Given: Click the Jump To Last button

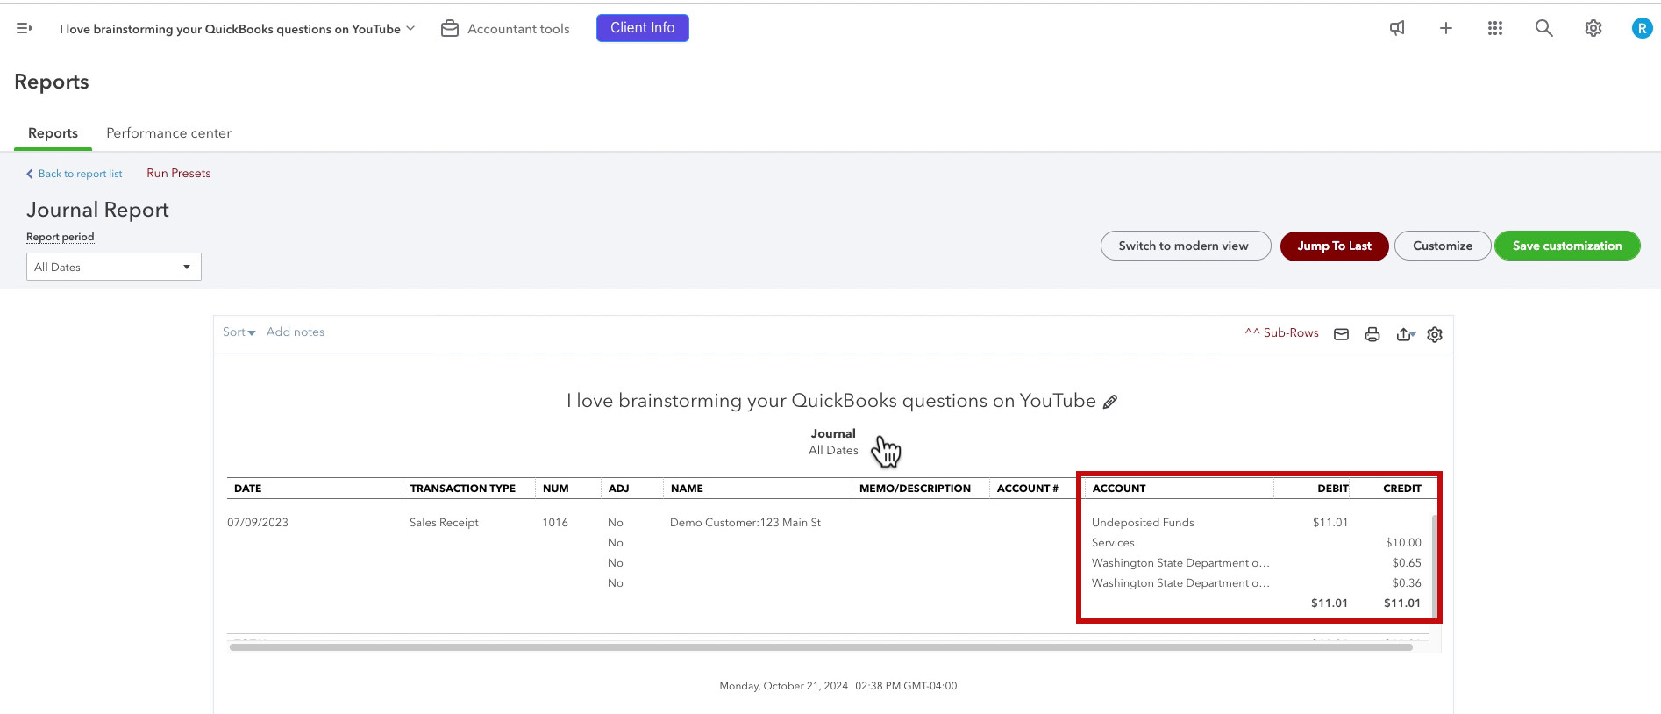Looking at the screenshot, I should [x=1334, y=246].
